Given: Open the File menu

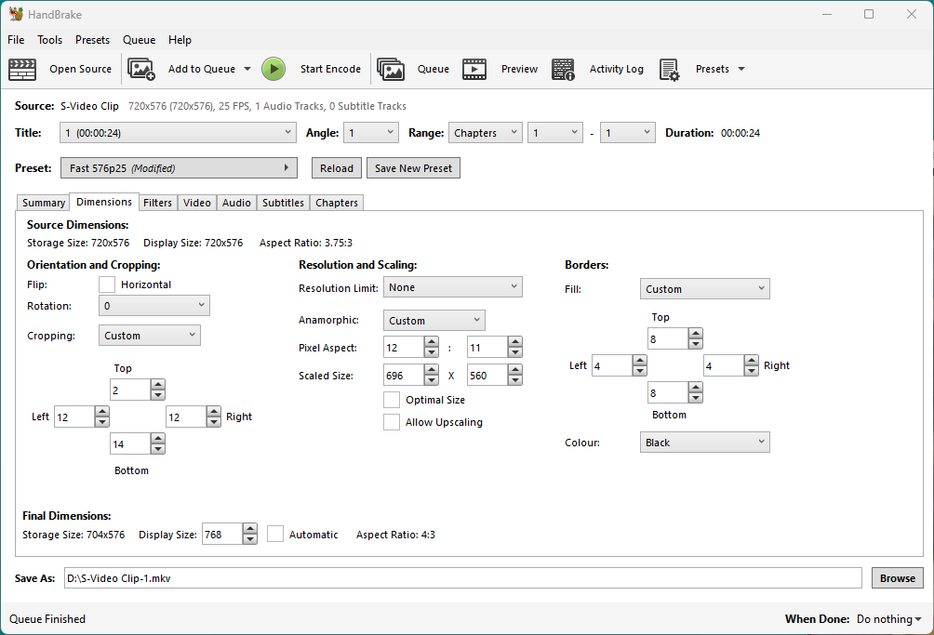Looking at the screenshot, I should (x=16, y=40).
